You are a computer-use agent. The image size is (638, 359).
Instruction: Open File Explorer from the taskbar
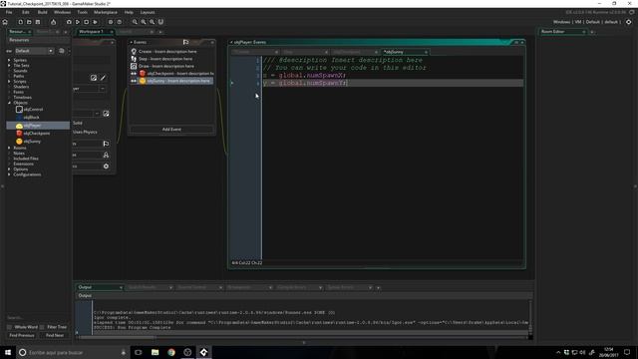[x=156, y=352]
